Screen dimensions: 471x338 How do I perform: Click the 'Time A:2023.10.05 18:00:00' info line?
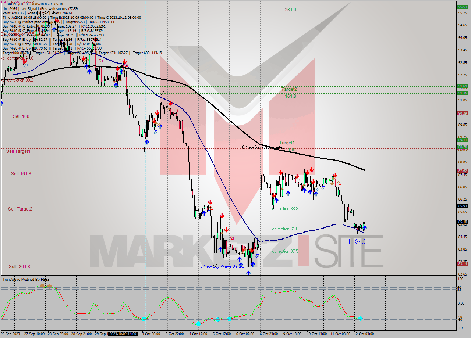pos(72,17)
